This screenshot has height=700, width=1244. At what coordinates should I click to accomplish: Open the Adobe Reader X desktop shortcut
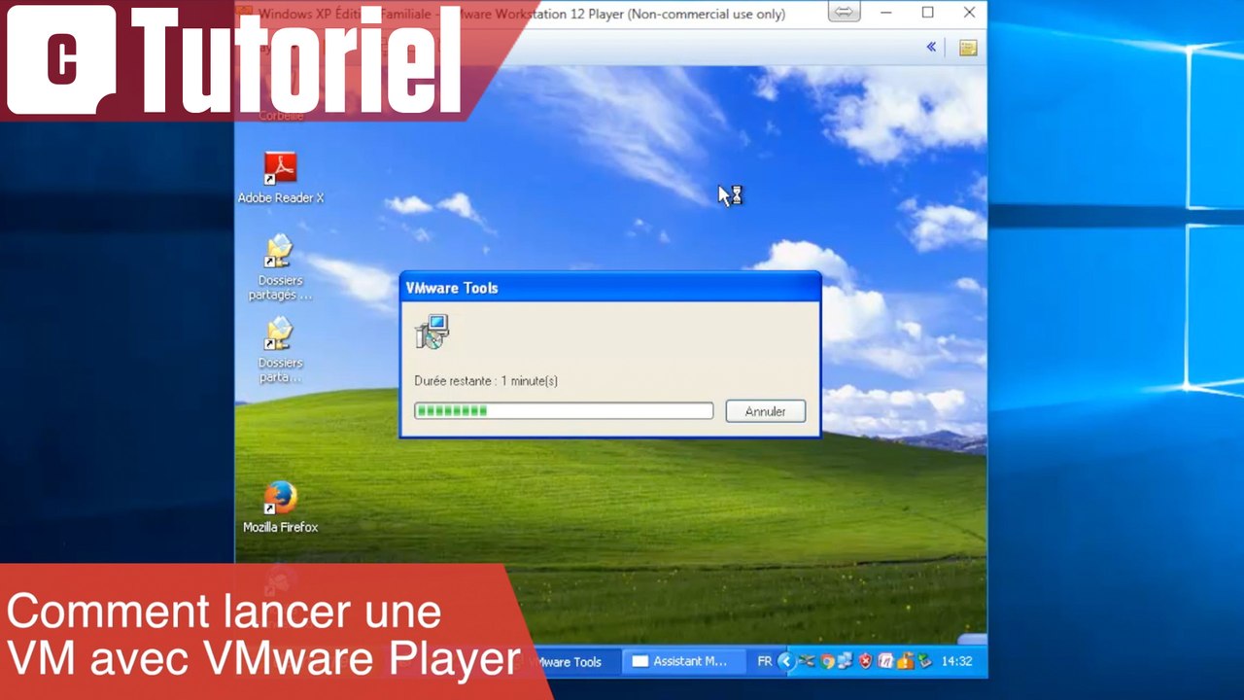(x=281, y=178)
